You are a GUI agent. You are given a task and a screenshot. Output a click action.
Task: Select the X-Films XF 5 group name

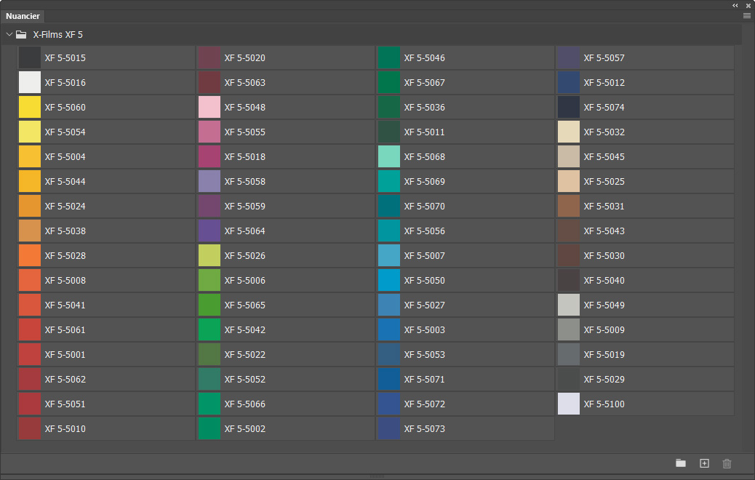tap(57, 35)
